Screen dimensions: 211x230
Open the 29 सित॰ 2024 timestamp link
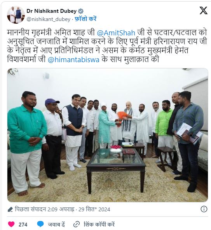point(94,209)
